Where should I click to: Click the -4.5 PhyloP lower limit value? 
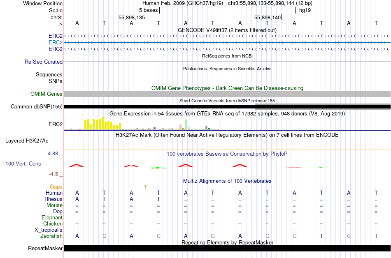pyautogui.click(x=54, y=174)
